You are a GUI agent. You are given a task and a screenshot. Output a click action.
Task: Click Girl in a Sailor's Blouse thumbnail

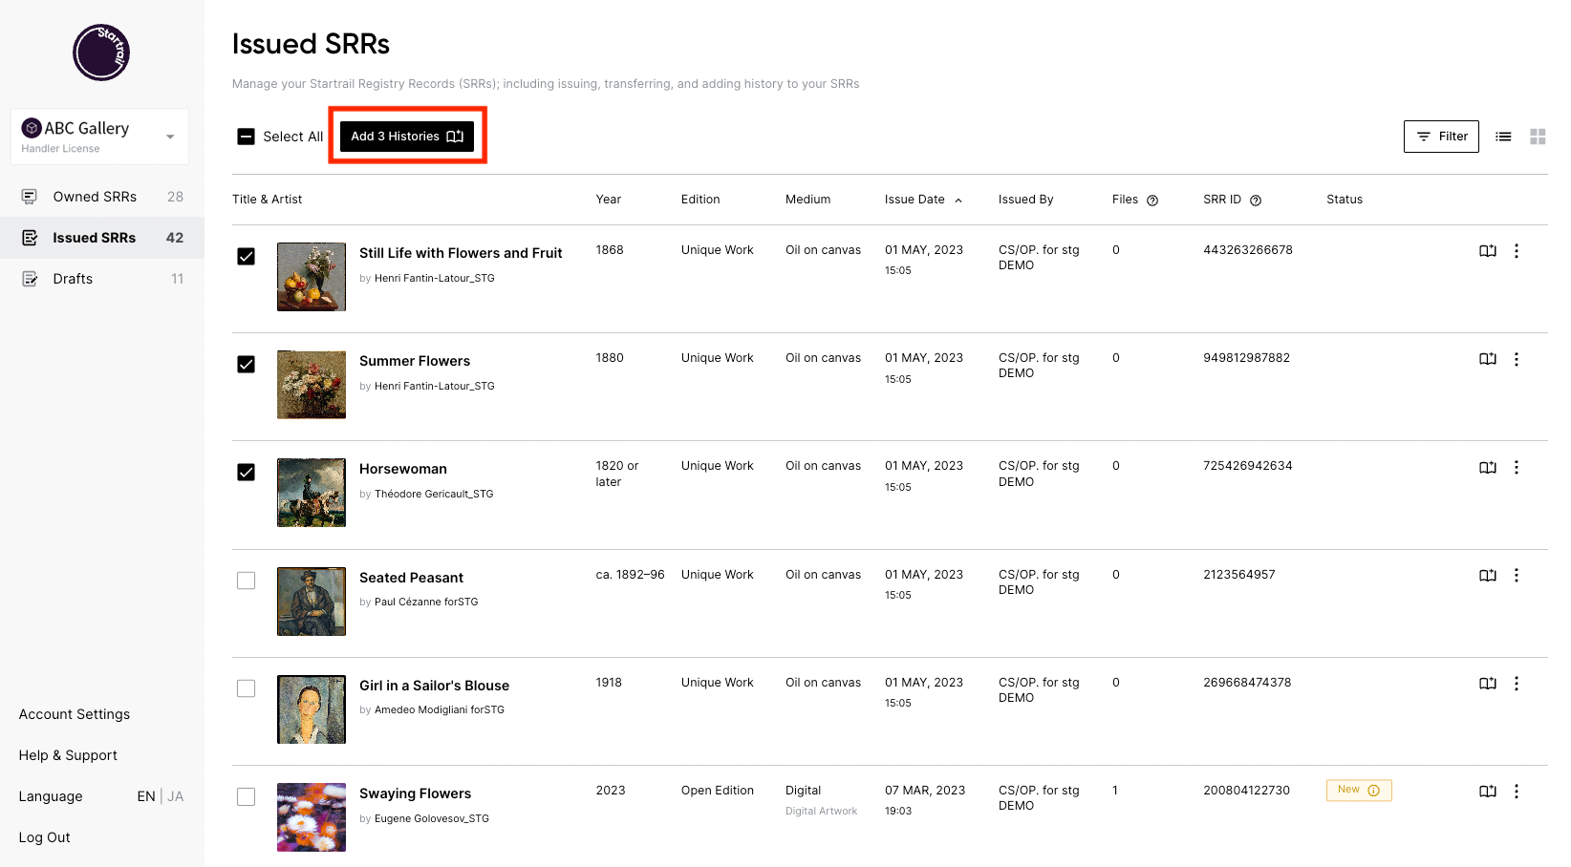coord(312,709)
